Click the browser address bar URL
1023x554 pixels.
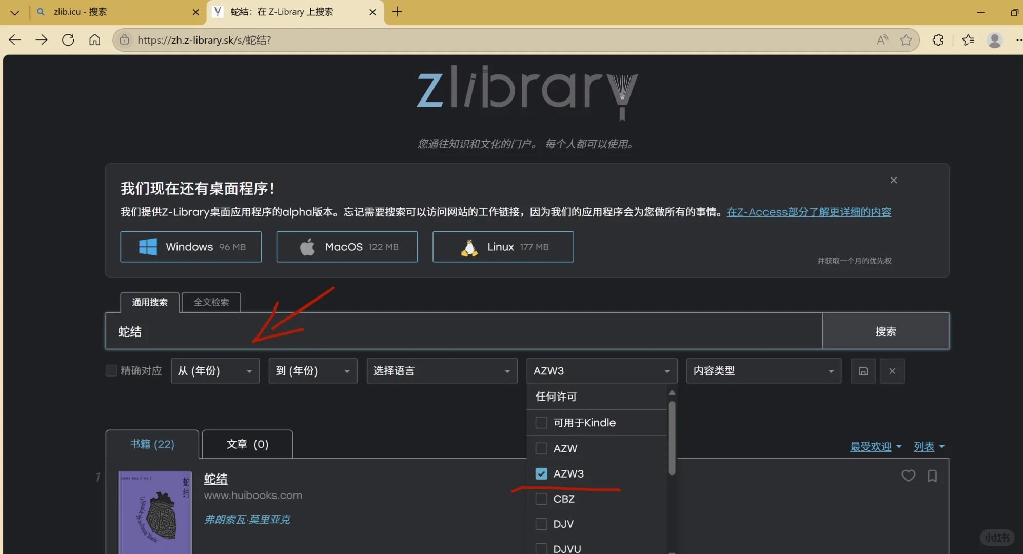tap(204, 40)
